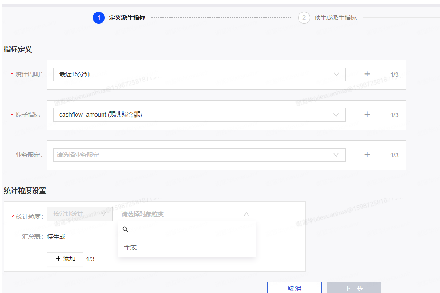Open the 按分钟统计 granularity dropdown
Image resolution: width=440 pixels, height=293 pixels.
(x=80, y=214)
